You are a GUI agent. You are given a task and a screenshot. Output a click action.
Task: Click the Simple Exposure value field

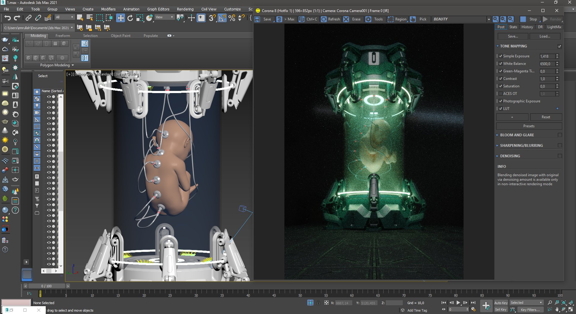click(x=547, y=56)
